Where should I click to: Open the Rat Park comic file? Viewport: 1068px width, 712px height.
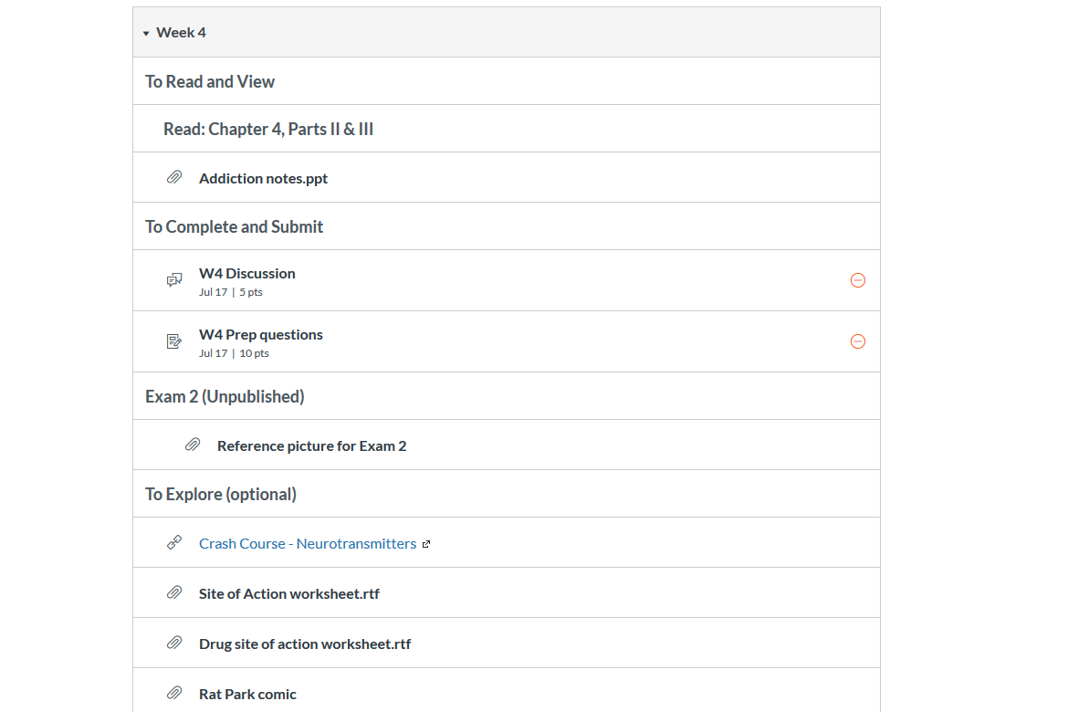(247, 695)
